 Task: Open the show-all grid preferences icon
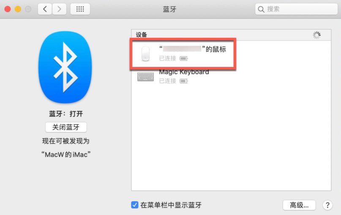pos(80,9)
